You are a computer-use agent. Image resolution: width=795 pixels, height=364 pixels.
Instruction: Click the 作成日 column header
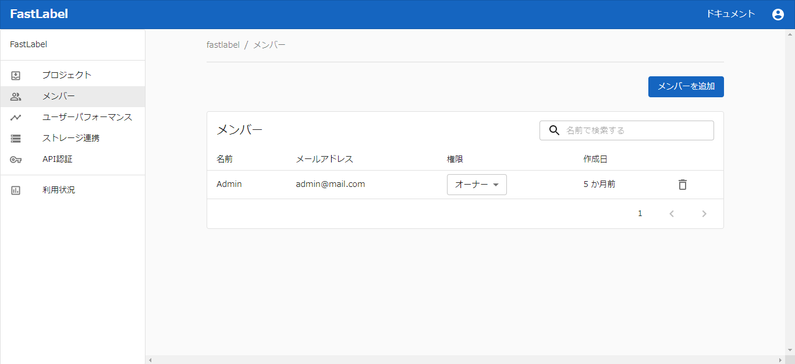coord(595,160)
